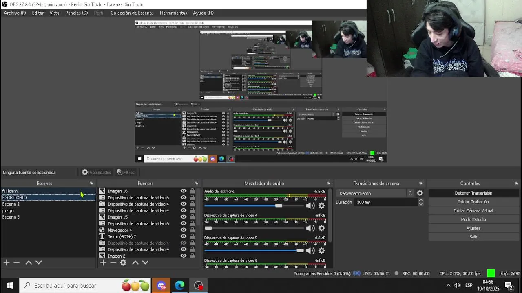Open Audio del escritorio settings gear

click(321, 206)
